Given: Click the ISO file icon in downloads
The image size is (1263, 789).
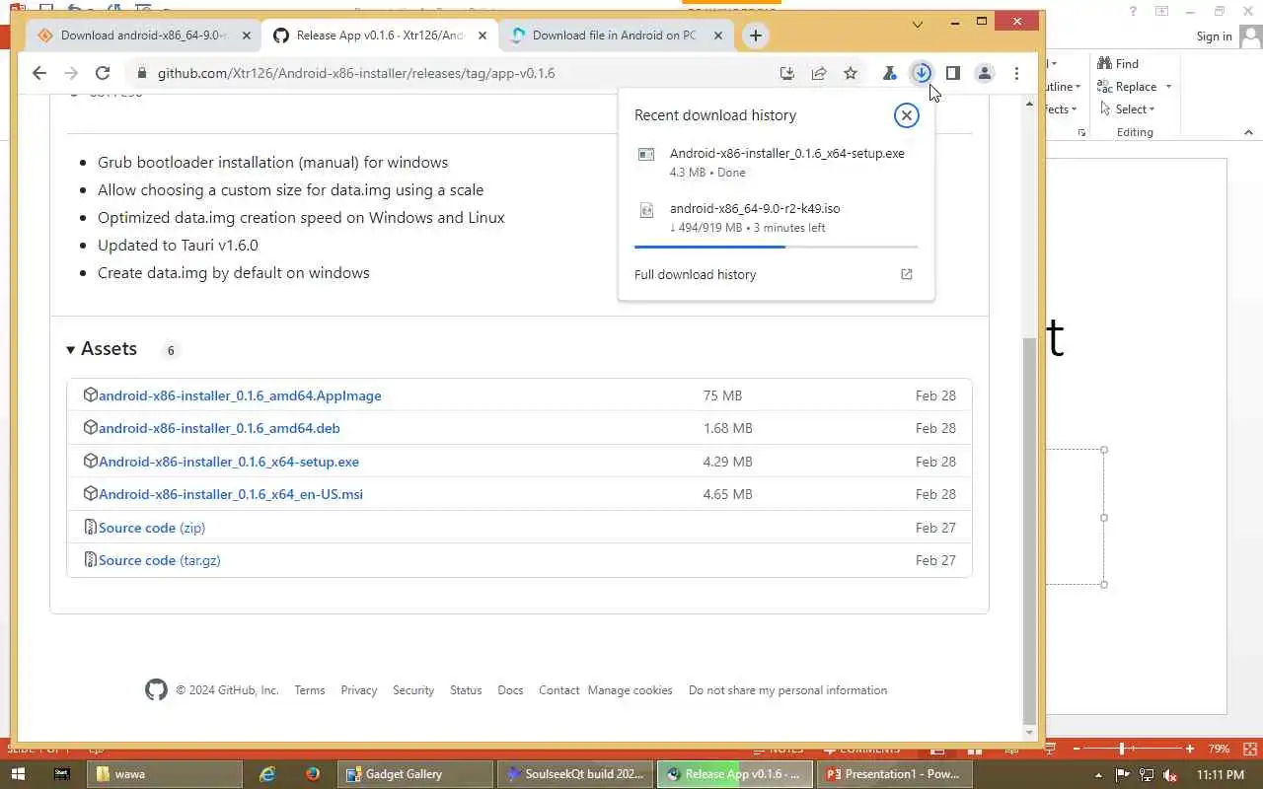Looking at the screenshot, I should pos(646,209).
